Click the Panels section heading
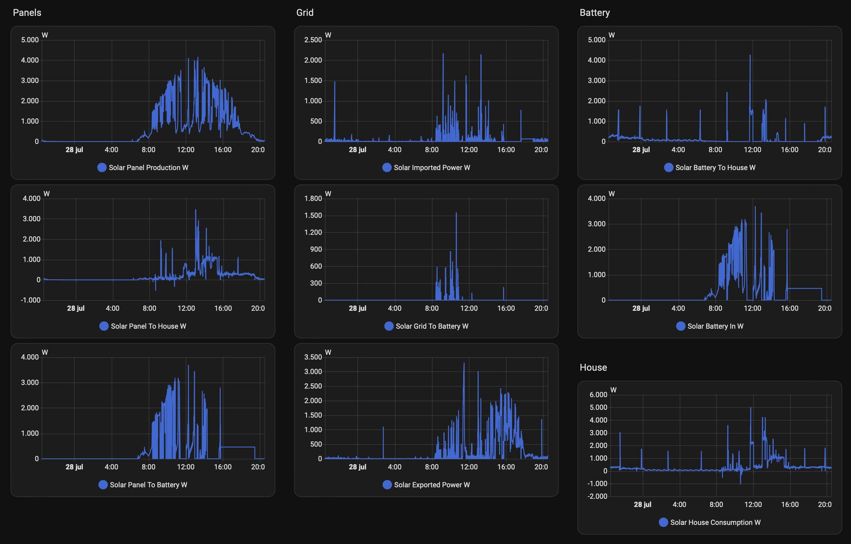Image resolution: width=851 pixels, height=544 pixels. pos(27,12)
